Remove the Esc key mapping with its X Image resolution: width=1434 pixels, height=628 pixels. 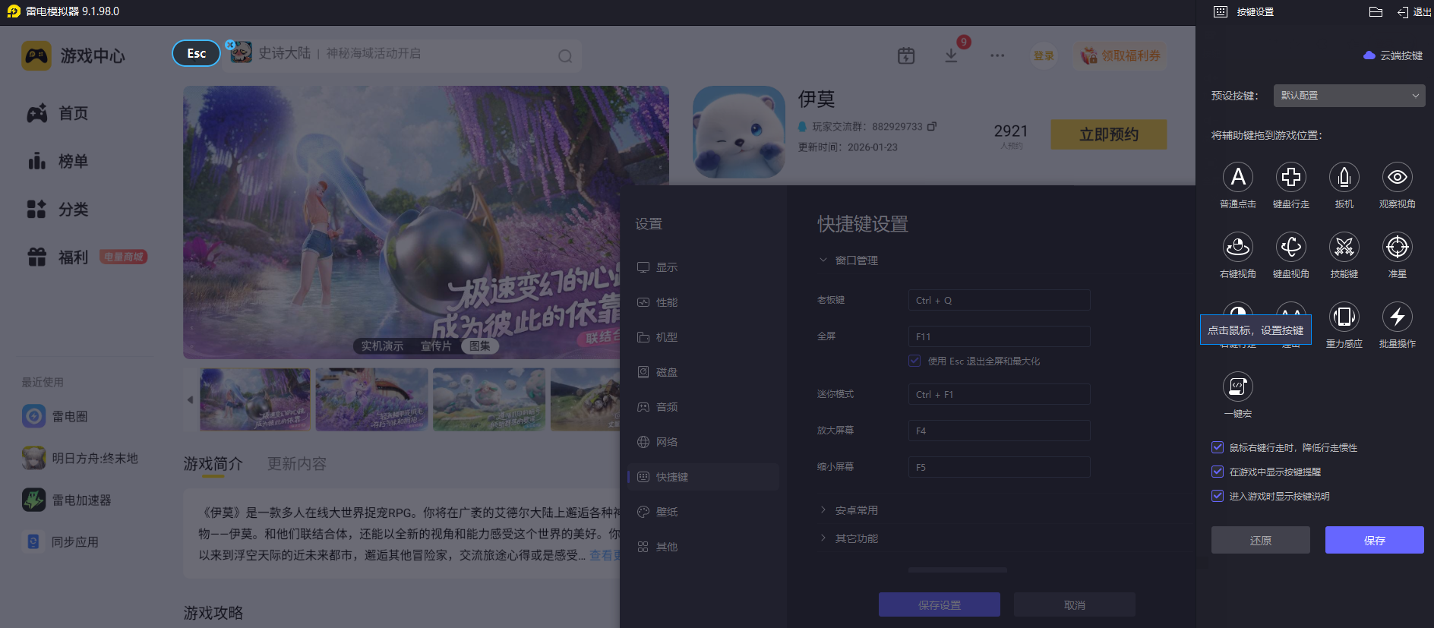230,44
